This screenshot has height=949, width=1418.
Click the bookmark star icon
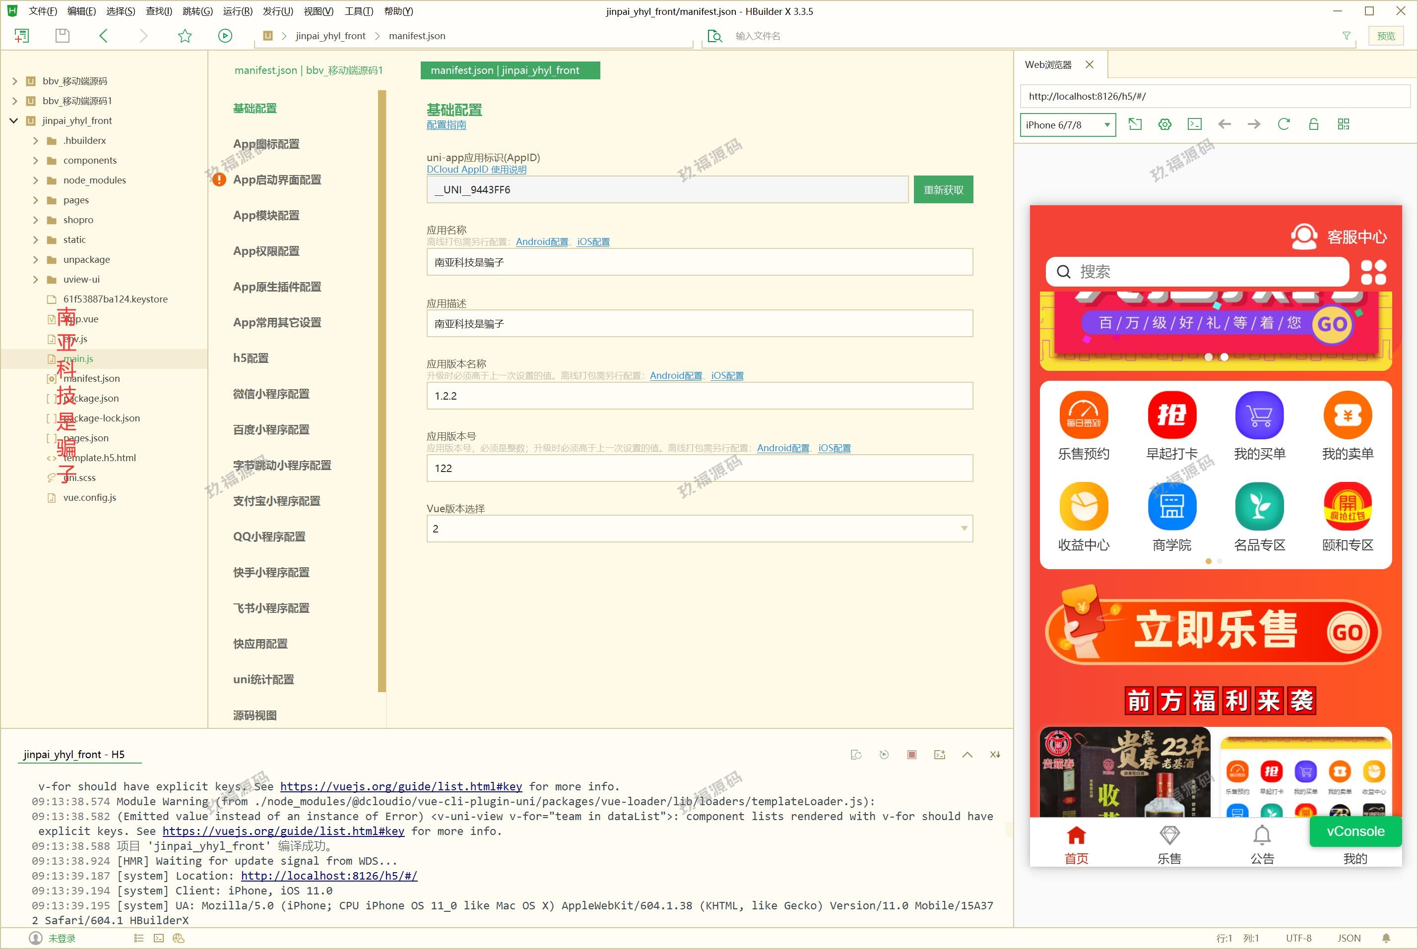coord(185,36)
